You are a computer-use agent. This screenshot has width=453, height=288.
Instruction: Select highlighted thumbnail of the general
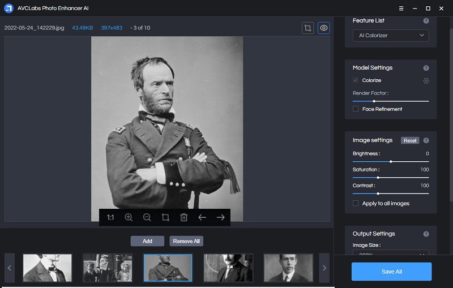point(168,268)
